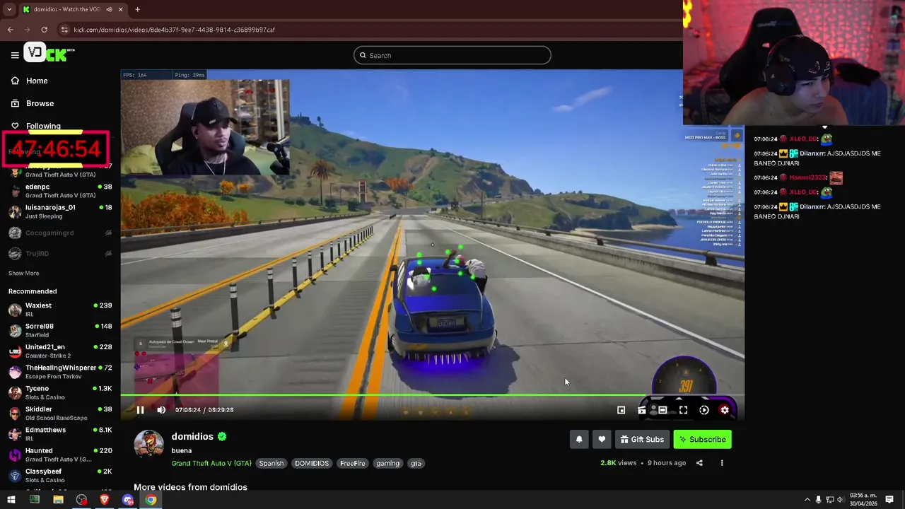Reload the browser page

coord(44,30)
